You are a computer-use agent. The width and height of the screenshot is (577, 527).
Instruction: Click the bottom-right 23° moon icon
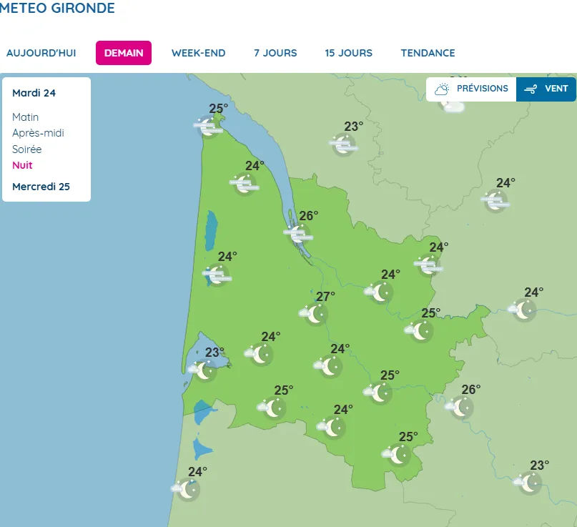(529, 483)
